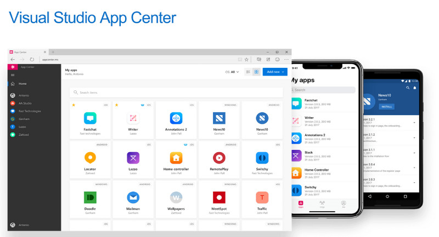Click browser forward arrow

22,60
